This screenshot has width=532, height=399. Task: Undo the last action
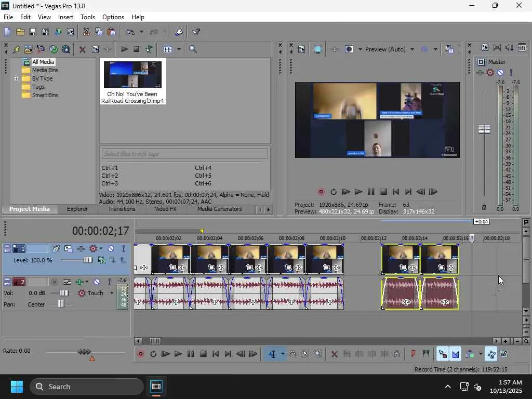pos(130,32)
